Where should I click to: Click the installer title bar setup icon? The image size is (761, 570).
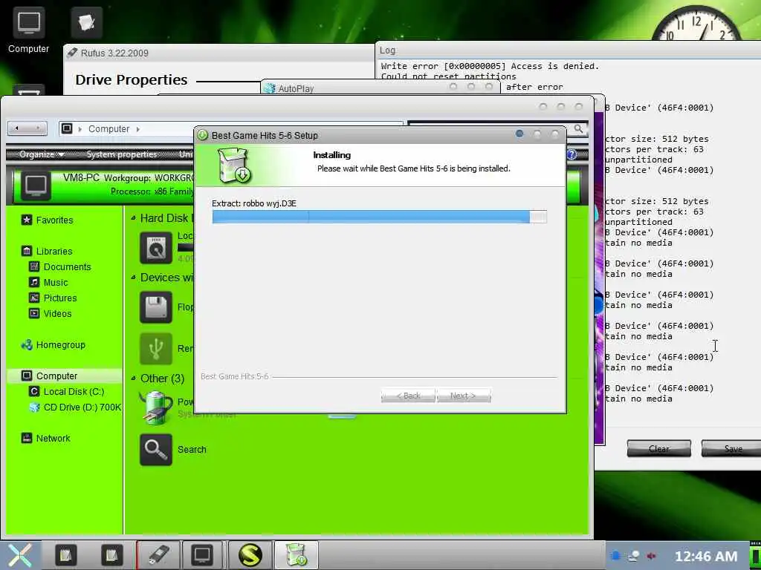point(203,135)
